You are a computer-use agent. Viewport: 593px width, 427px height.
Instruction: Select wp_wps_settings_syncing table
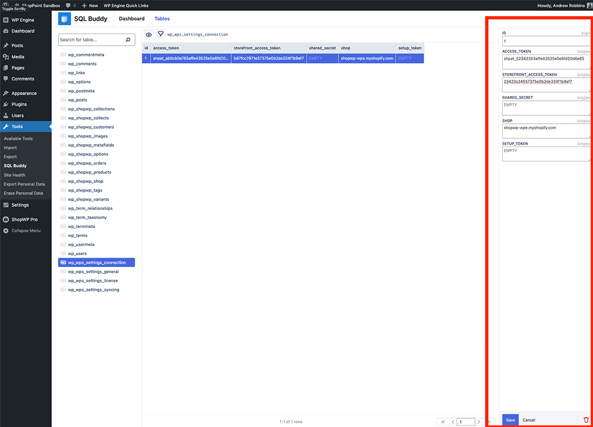pos(93,290)
